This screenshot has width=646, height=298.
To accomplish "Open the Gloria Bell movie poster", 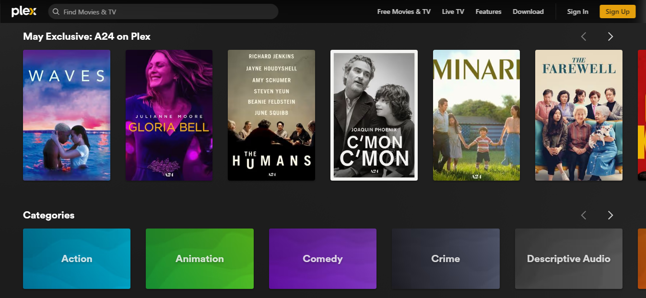I will (169, 115).
